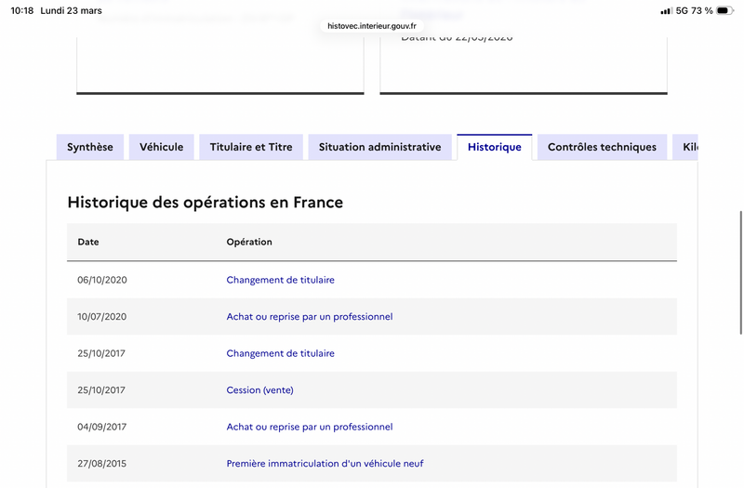
Task: Open the 04/09/2017 Achat ou reprise link
Action: pyautogui.click(x=310, y=427)
